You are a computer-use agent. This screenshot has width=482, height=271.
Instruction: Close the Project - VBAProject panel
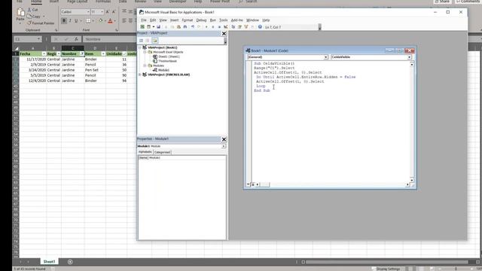pos(224,33)
